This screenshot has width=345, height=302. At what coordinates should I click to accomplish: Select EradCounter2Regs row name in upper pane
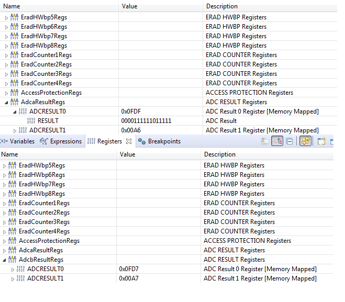click(46, 64)
